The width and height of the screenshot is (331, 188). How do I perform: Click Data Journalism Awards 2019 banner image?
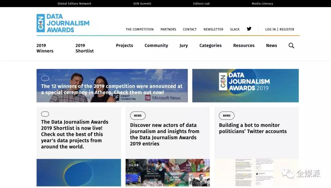point(245,85)
